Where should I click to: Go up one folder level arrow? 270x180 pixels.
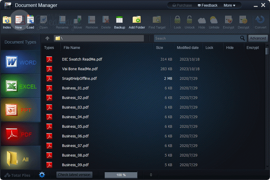(x=47, y=38)
